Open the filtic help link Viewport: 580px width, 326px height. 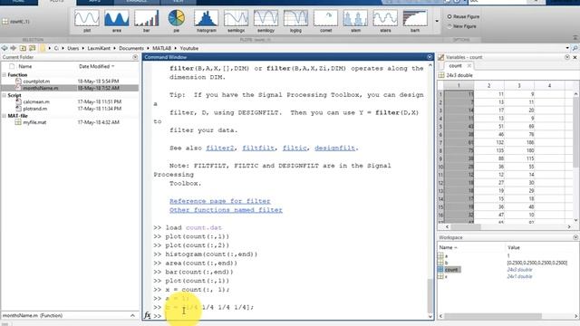[x=295, y=148]
